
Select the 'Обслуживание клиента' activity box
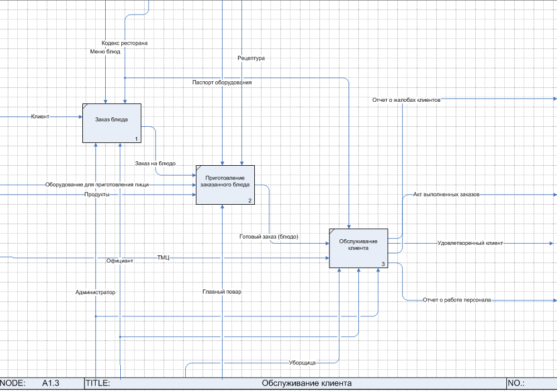tap(358, 248)
